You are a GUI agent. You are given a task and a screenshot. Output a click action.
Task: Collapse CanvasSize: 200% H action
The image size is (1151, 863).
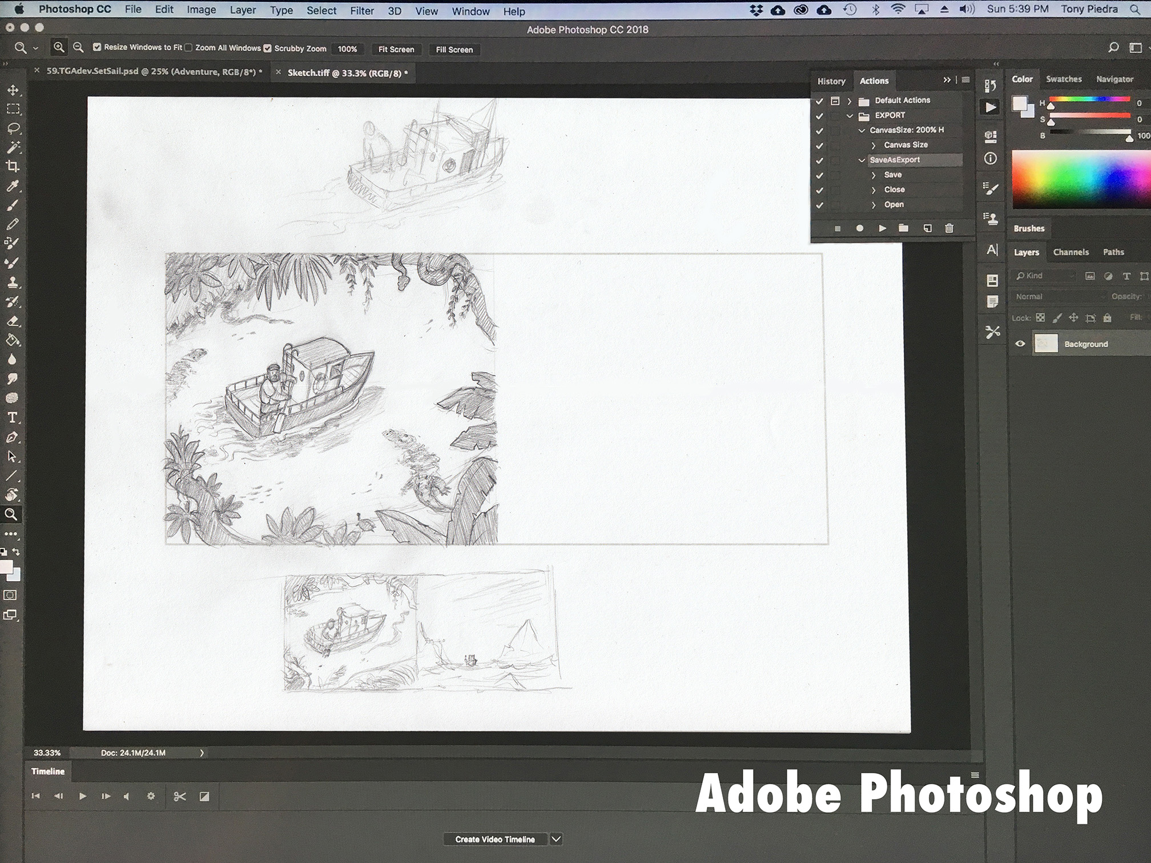(x=862, y=131)
